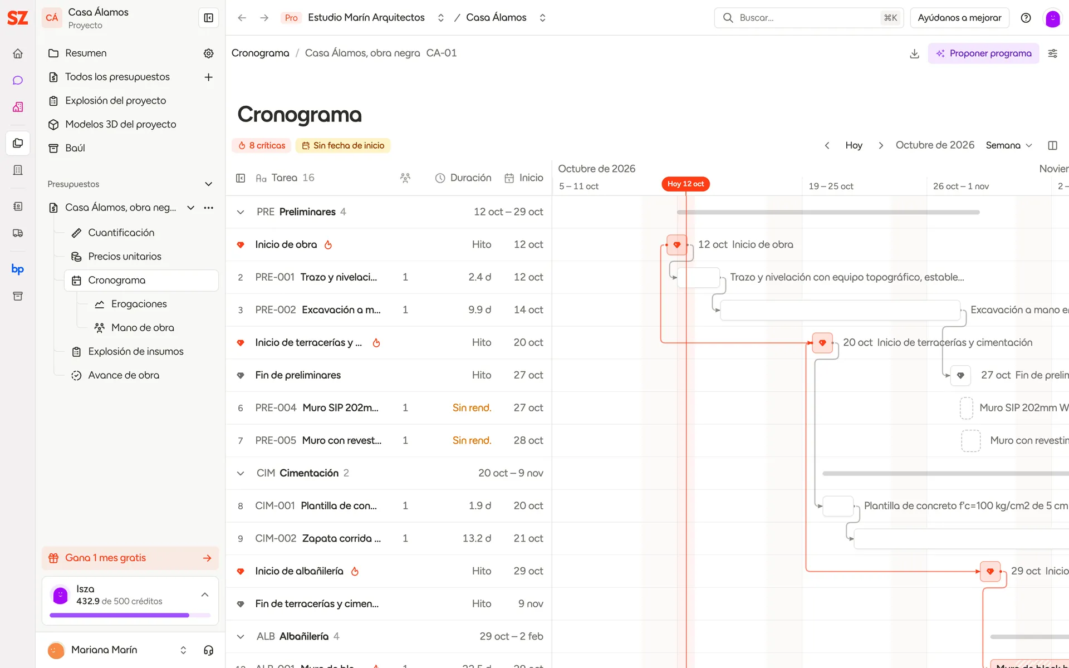Collapse the Presupuestos section chevron
The height and width of the screenshot is (668, 1069).
209,184
